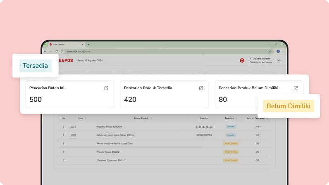
Task: Click the code 1002 cell
Action: tap(73, 135)
